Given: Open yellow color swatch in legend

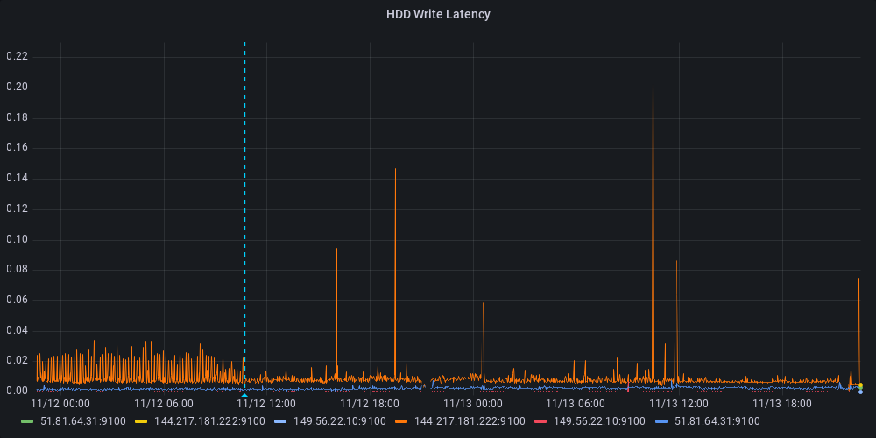Looking at the screenshot, I should click(x=142, y=421).
